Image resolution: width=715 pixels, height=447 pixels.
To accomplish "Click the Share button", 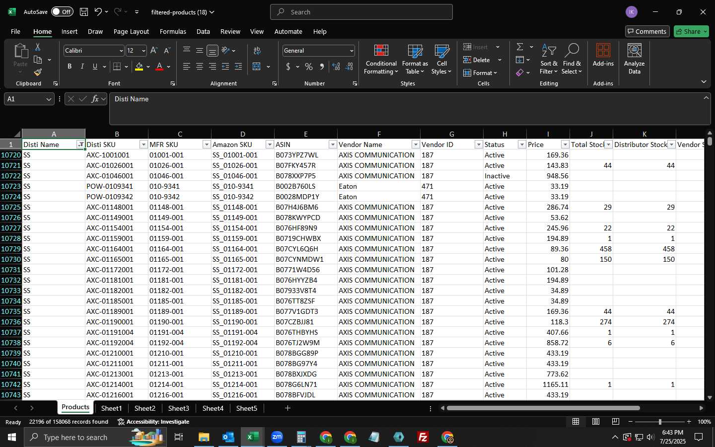I will click(x=691, y=31).
